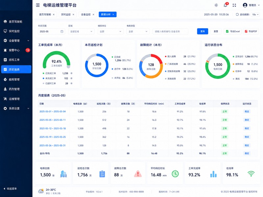Viewport: 263px width, 197px height.
Task: Open the 时间范围 calendar picker icon
Action: click(62, 31)
